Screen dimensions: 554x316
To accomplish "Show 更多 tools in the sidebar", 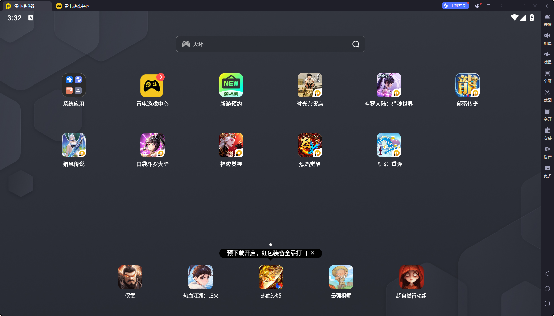I will point(547,171).
